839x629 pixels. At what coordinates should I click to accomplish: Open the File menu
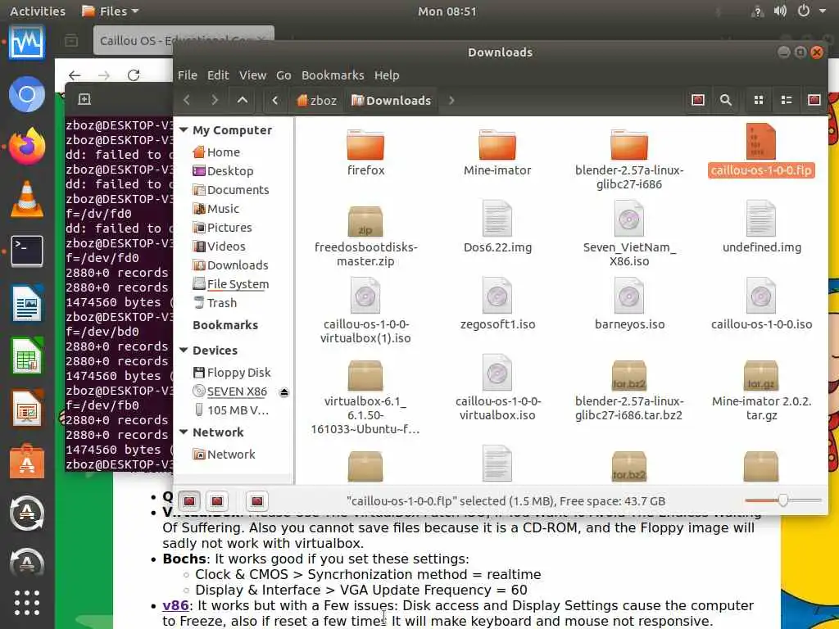pos(188,75)
